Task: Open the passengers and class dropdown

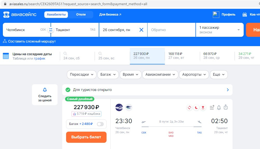Action: (220, 30)
